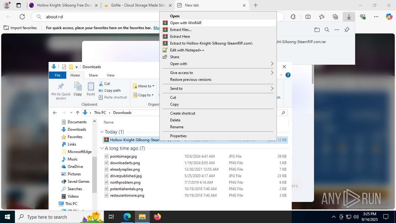Viewport: 396px width, 223px height.
Task: Select Edit with Notepad++ entry
Action: pos(218,50)
